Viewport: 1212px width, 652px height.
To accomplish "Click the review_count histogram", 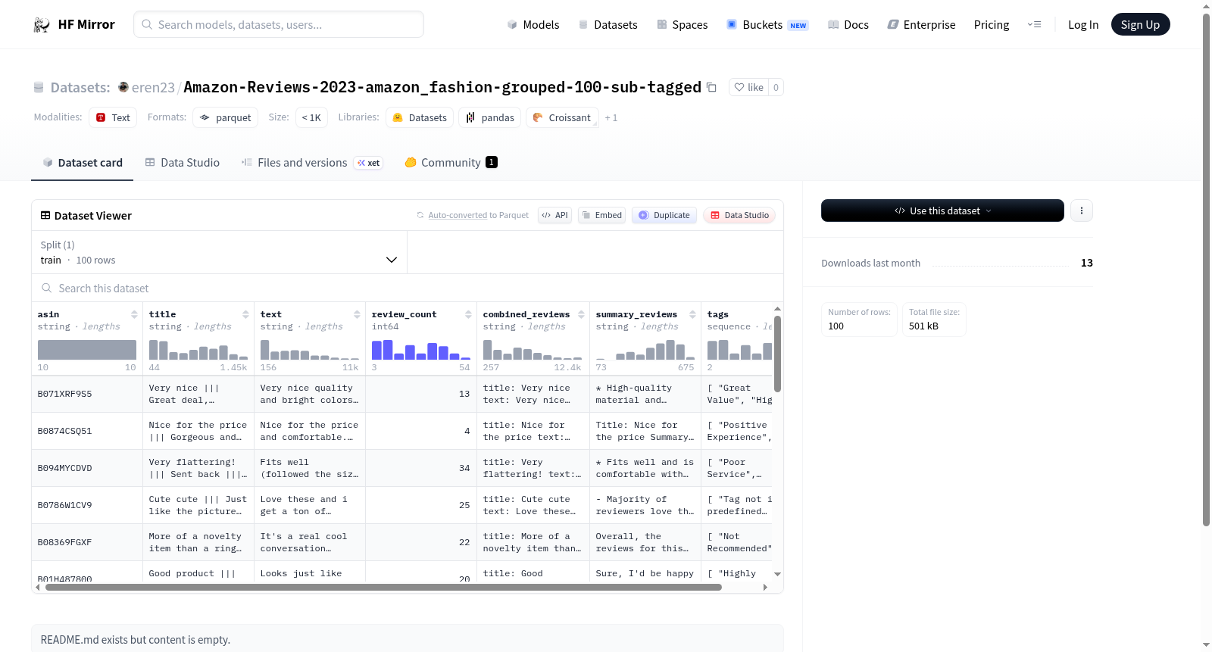I will click(x=420, y=350).
